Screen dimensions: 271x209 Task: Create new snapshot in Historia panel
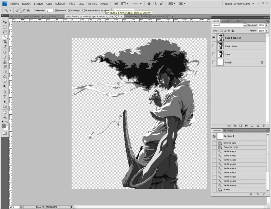coord(257,194)
